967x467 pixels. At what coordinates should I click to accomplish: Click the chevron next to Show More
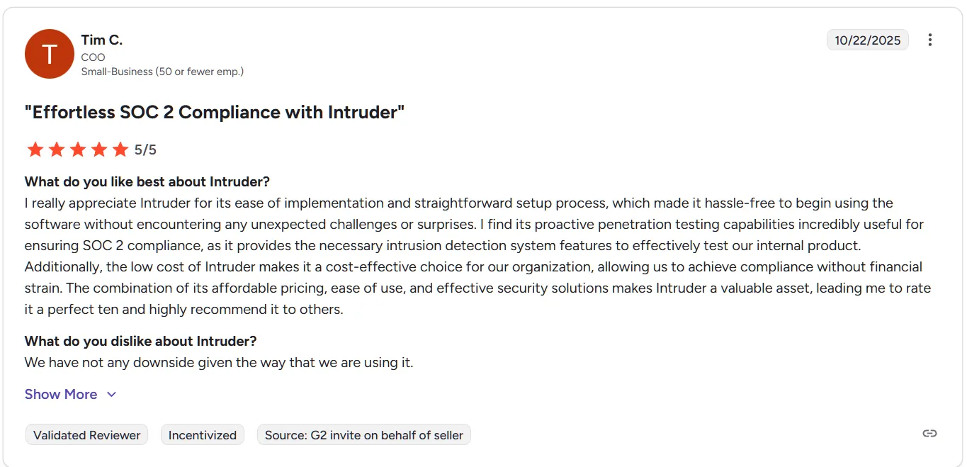[x=111, y=394]
